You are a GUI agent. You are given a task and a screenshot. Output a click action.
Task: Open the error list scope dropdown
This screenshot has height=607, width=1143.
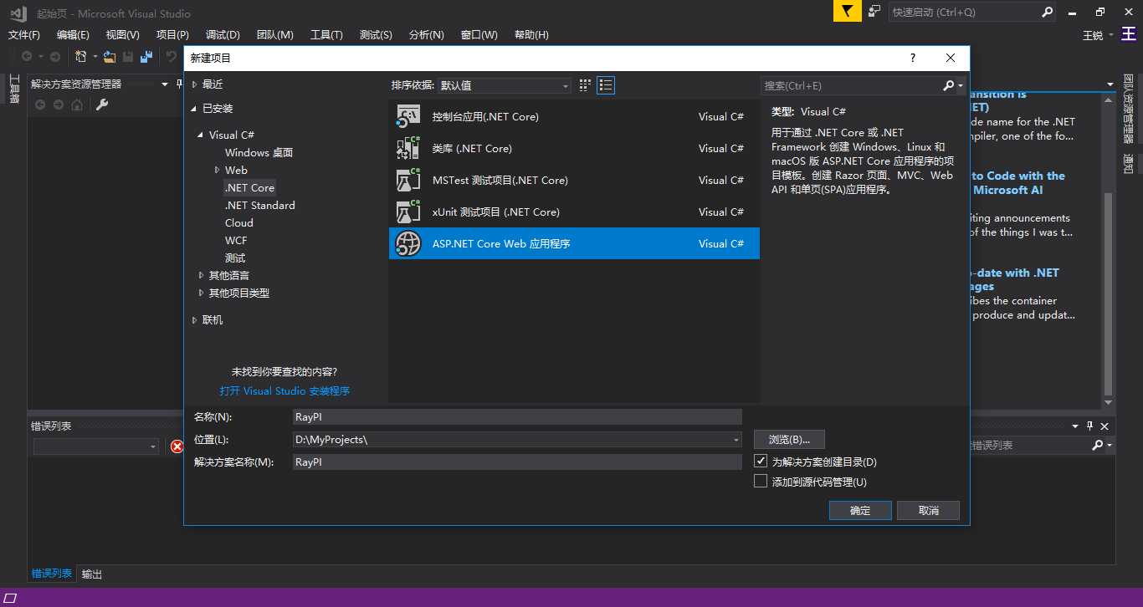[x=95, y=446]
